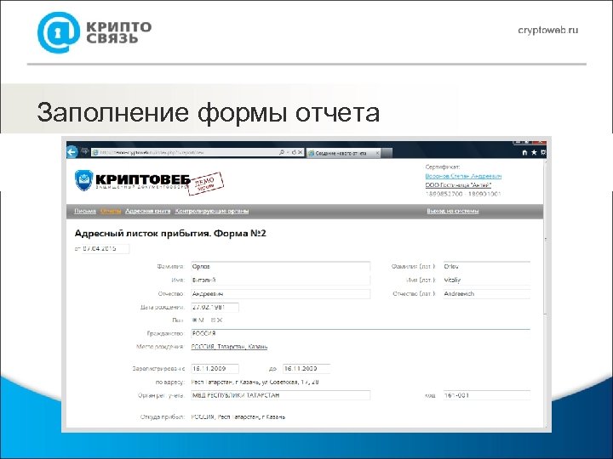Open the Письма menu item
Screen dimensions: 613x459
point(85,211)
